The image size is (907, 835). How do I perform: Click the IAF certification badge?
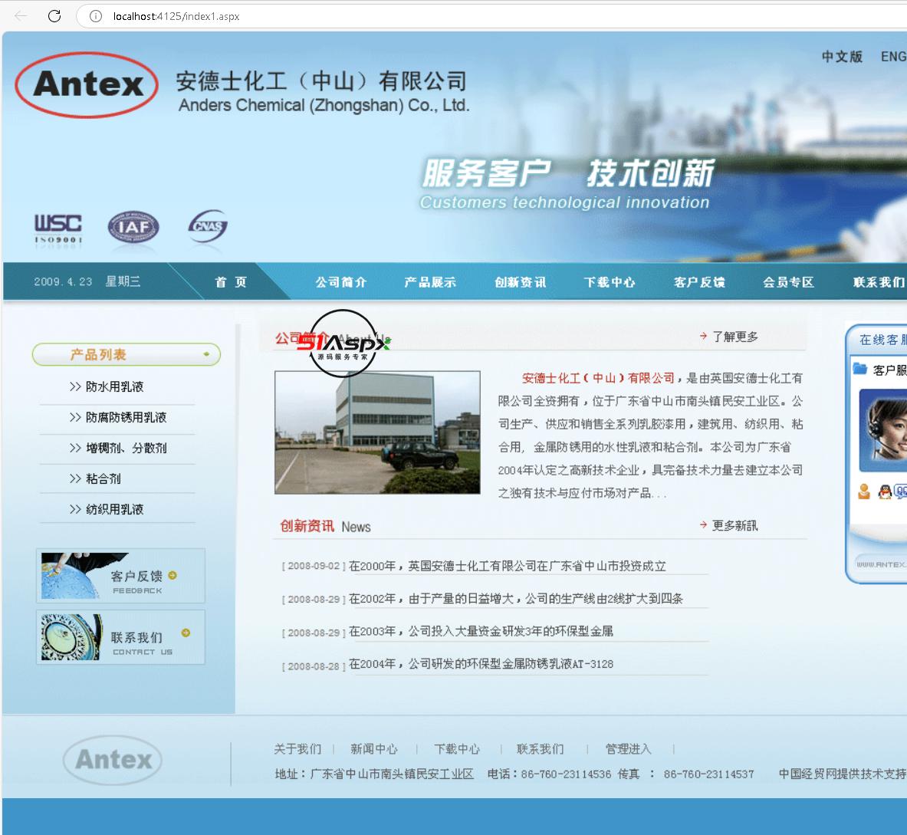click(x=133, y=227)
